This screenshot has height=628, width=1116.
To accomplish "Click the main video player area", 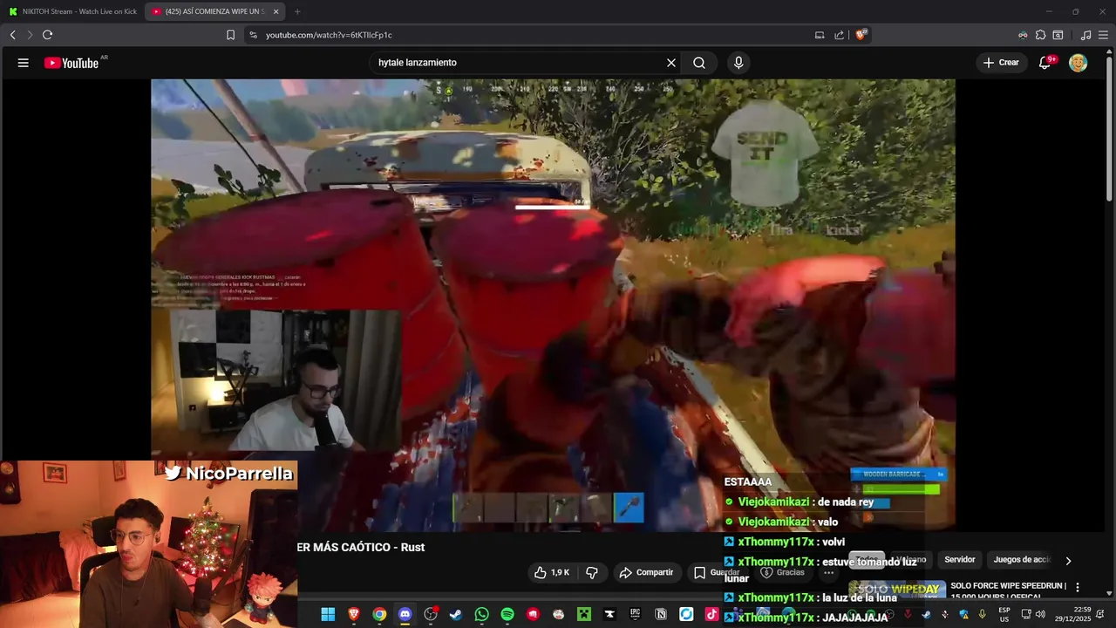I will pyautogui.click(x=553, y=305).
